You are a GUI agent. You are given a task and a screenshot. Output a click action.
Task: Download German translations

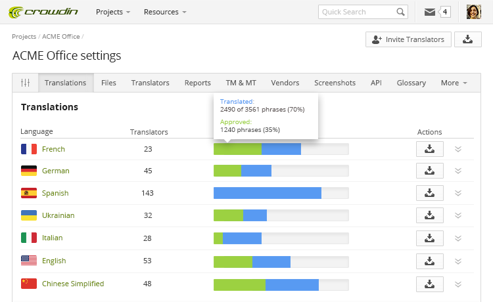(429, 171)
